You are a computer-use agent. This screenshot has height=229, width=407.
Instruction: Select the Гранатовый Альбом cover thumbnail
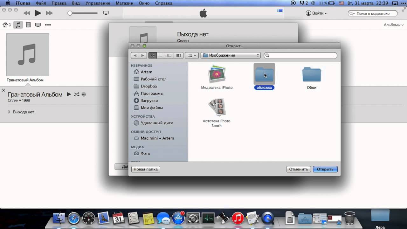(28, 55)
